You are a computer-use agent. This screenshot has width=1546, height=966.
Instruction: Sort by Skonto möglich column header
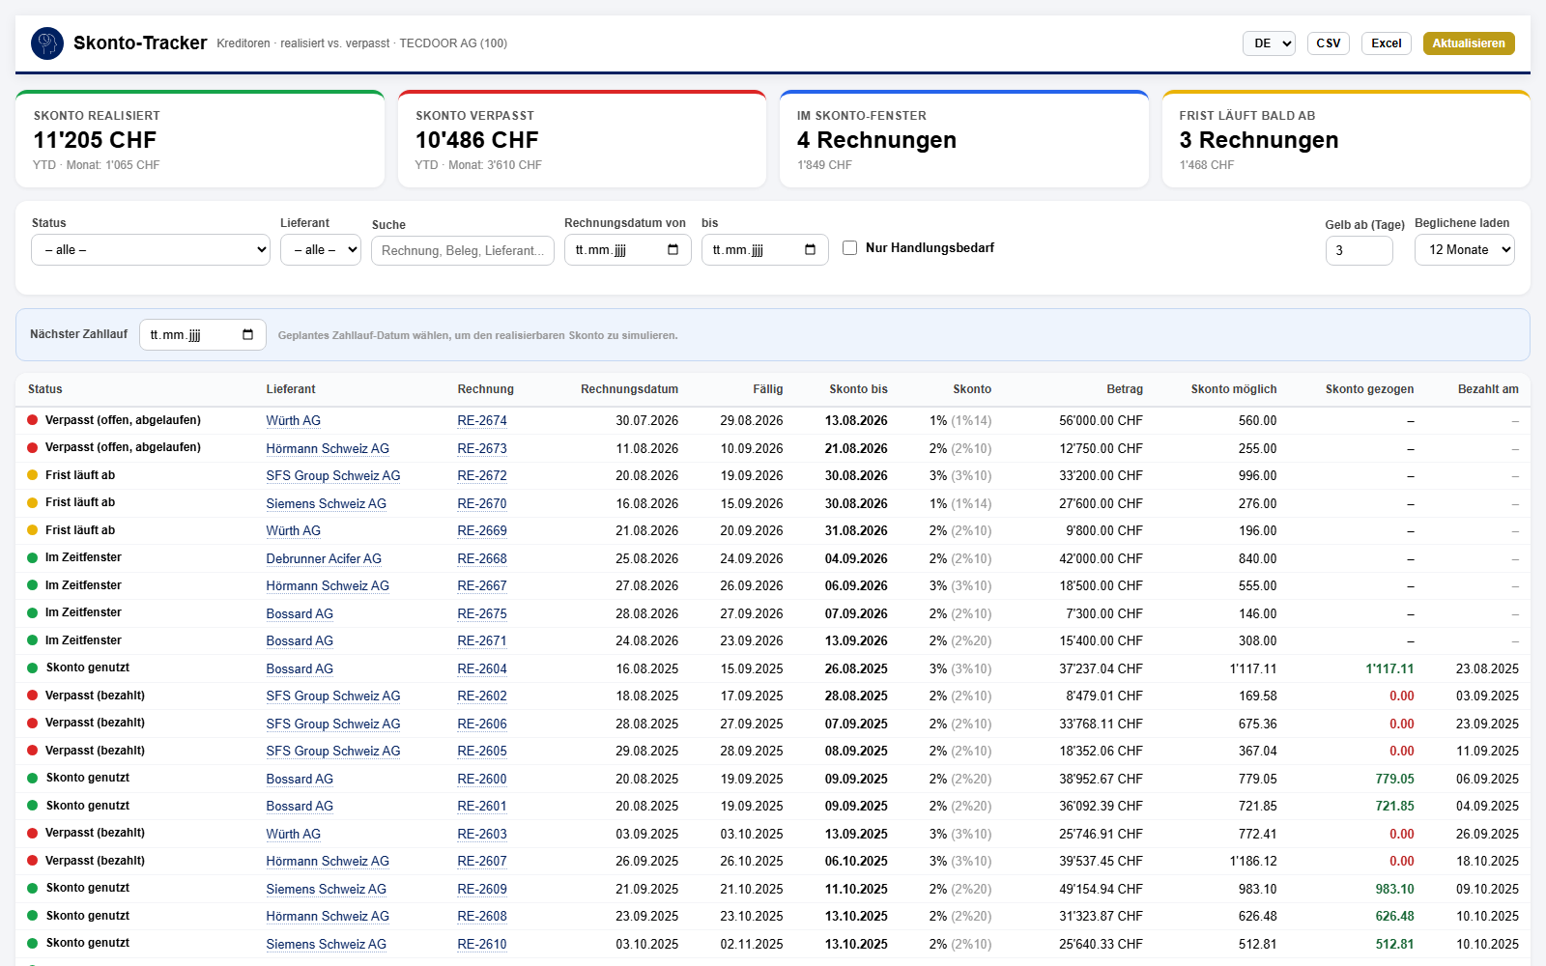pos(1234,389)
